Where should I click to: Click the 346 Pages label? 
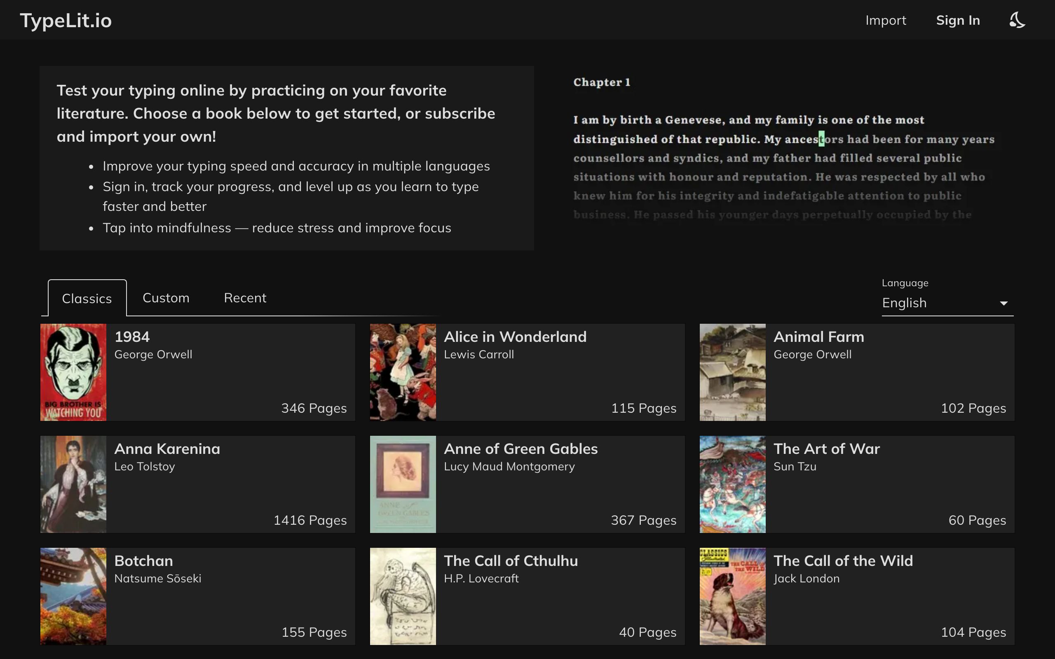tap(314, 408)
